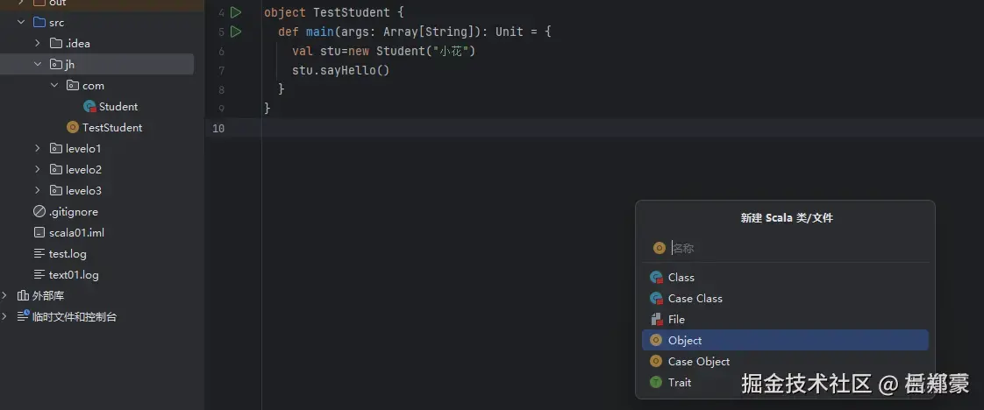Choose Case Class from the list
This screenshot has width=984, height=410.
pyautogui.click(x=695, y=298)
